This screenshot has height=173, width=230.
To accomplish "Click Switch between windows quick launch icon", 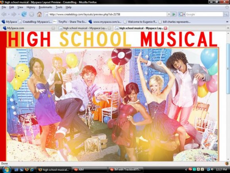I will tap(21, 169).
